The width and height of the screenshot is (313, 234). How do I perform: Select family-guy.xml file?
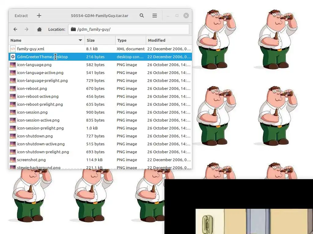pos(100,49)
